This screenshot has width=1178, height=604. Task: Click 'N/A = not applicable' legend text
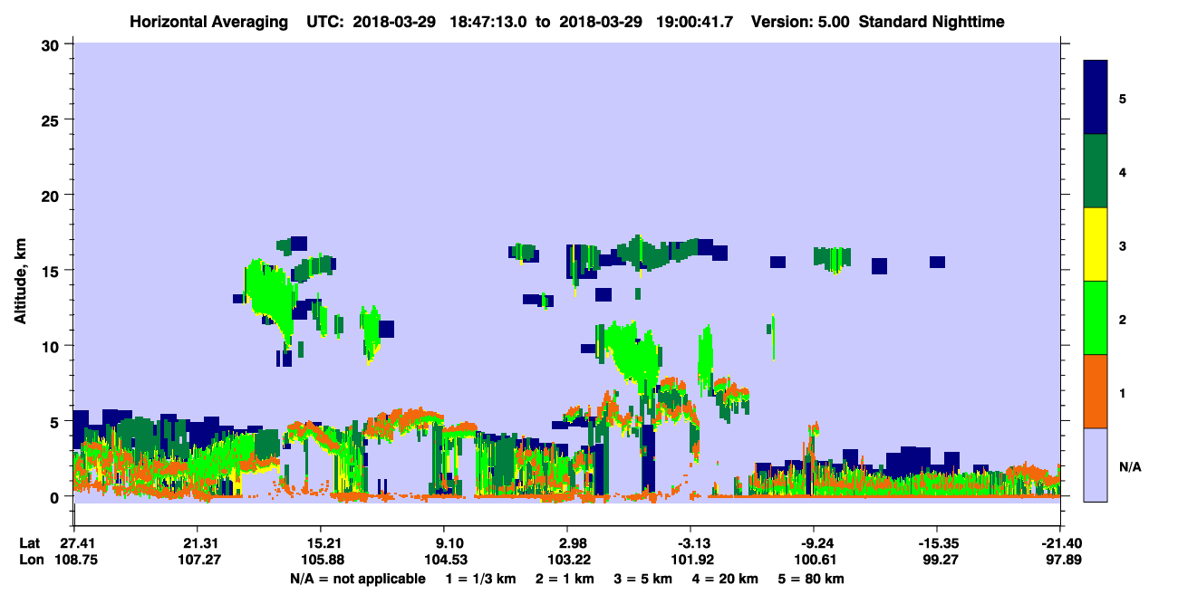tap(357, 579)
